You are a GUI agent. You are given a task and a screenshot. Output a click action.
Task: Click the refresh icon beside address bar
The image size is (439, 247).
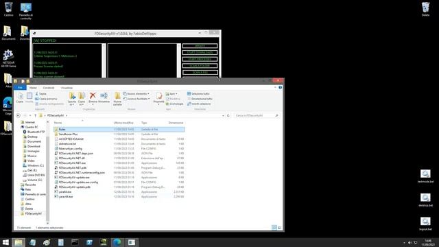228,115
